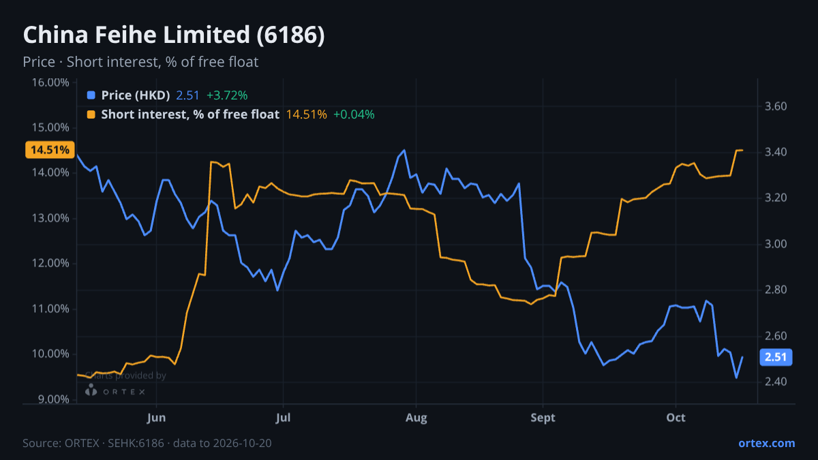Click the 13.00% left axis label
818x460 pixels.
(x=50, y=218)
